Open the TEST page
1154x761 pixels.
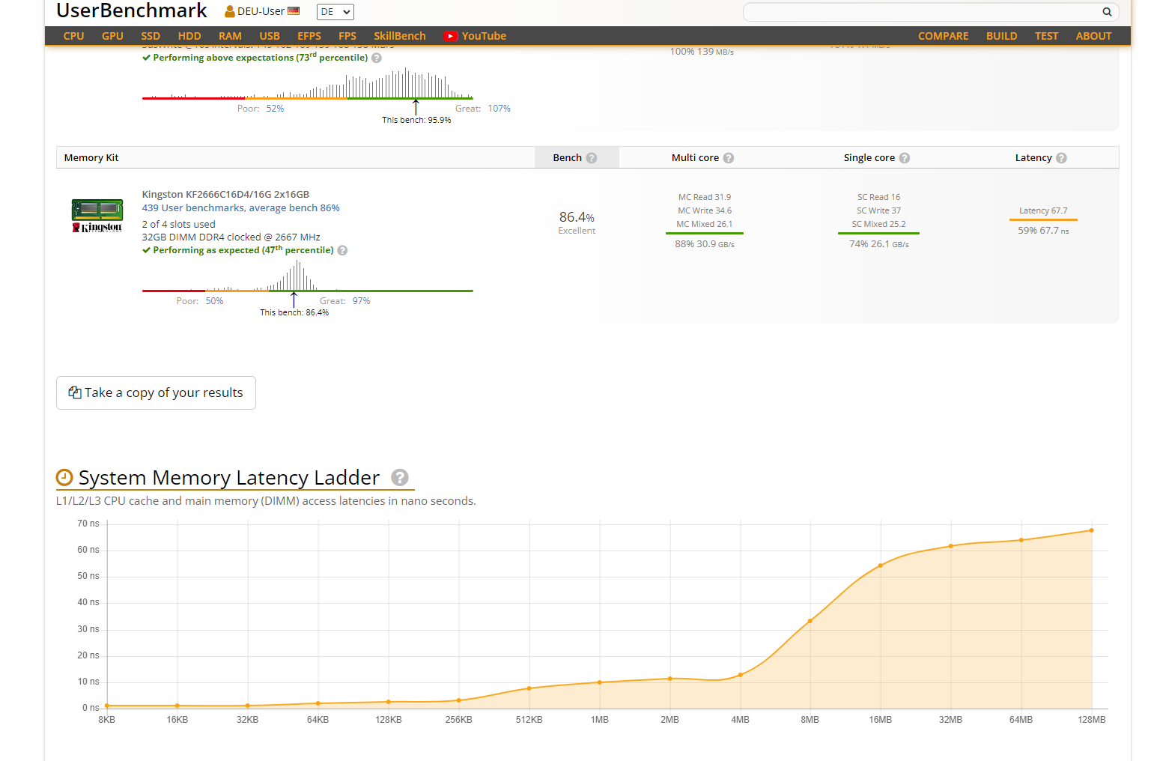click(x=1046, y=36)
